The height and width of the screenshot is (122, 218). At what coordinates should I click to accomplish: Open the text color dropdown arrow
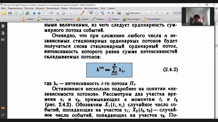(171, 13)
